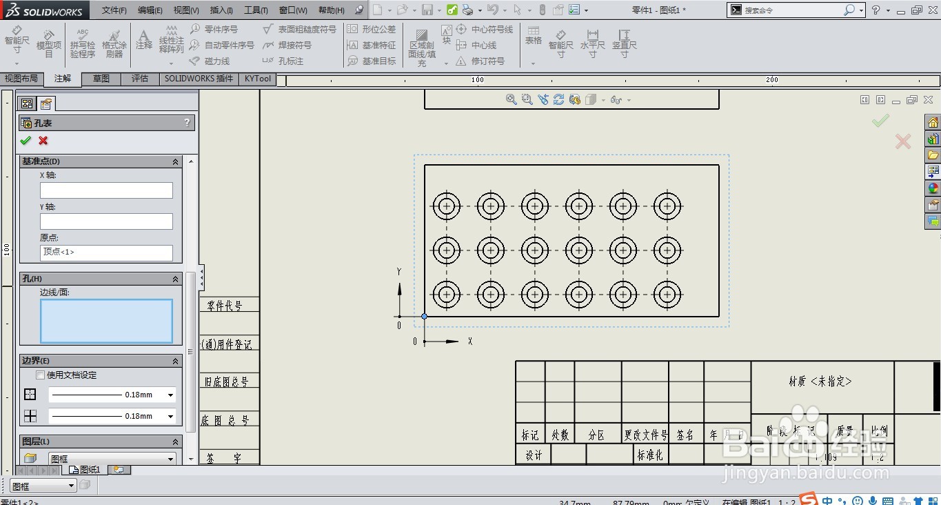Viewport: 941px width, 505px height.
Task: Select 区域剖面线/填充 area hatch tool
Action: pos(422,47)
